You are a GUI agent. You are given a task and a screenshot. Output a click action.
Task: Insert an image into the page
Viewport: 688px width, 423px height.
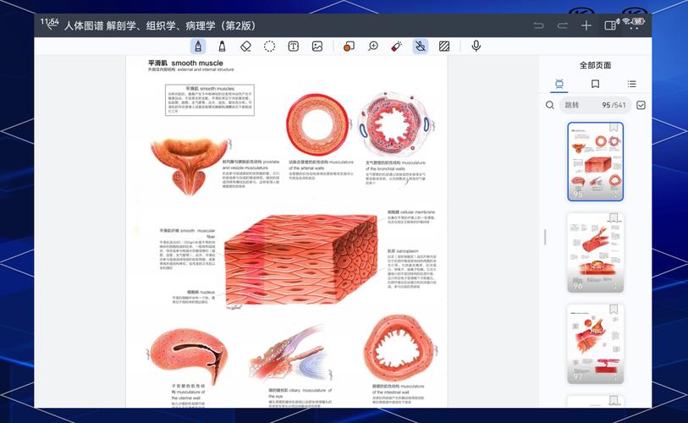(x=317, y=47)
